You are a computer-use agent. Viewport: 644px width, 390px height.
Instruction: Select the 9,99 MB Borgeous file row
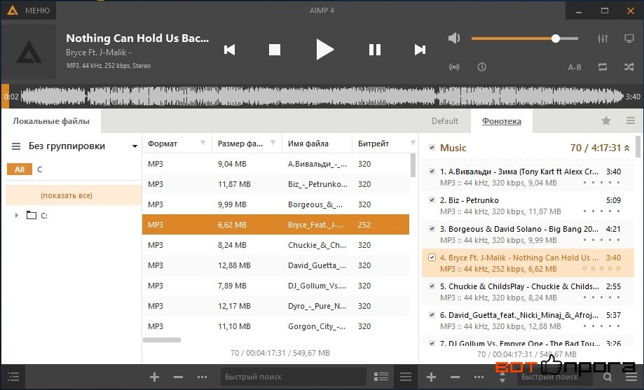pyautogui.click(x=275, y=204)
